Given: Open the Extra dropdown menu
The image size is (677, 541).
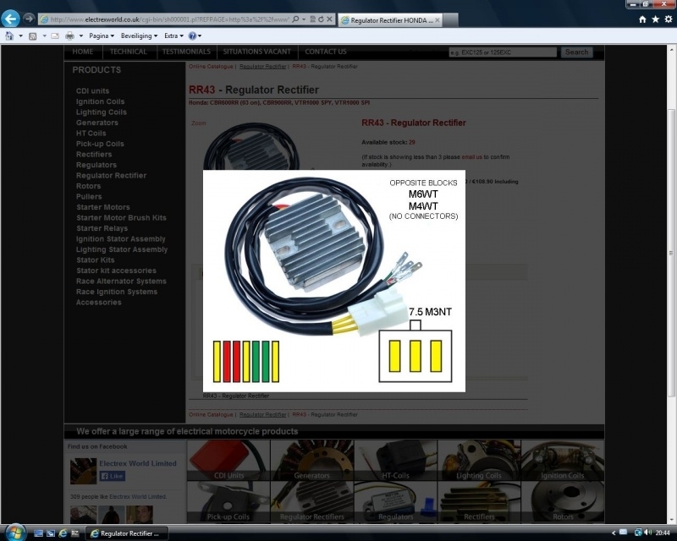Looking at the screenshot, I should pyautogui.click(x=173, y=36).
